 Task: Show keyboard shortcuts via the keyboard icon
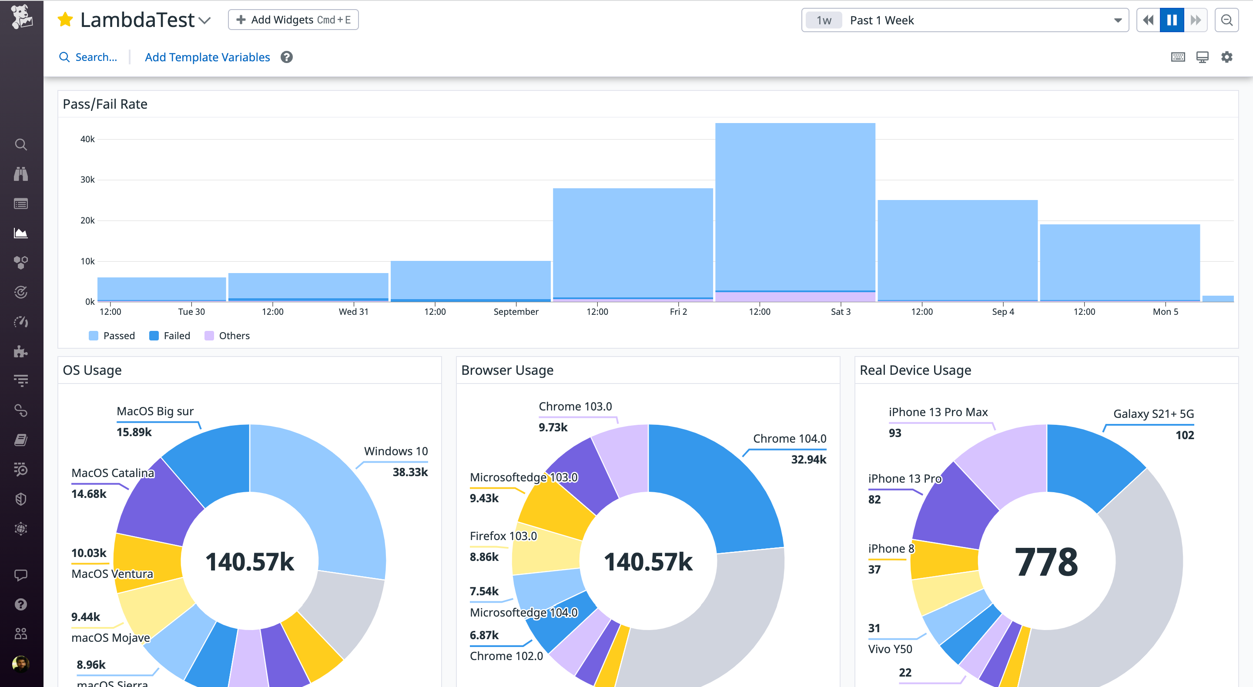pos(1178,57)
